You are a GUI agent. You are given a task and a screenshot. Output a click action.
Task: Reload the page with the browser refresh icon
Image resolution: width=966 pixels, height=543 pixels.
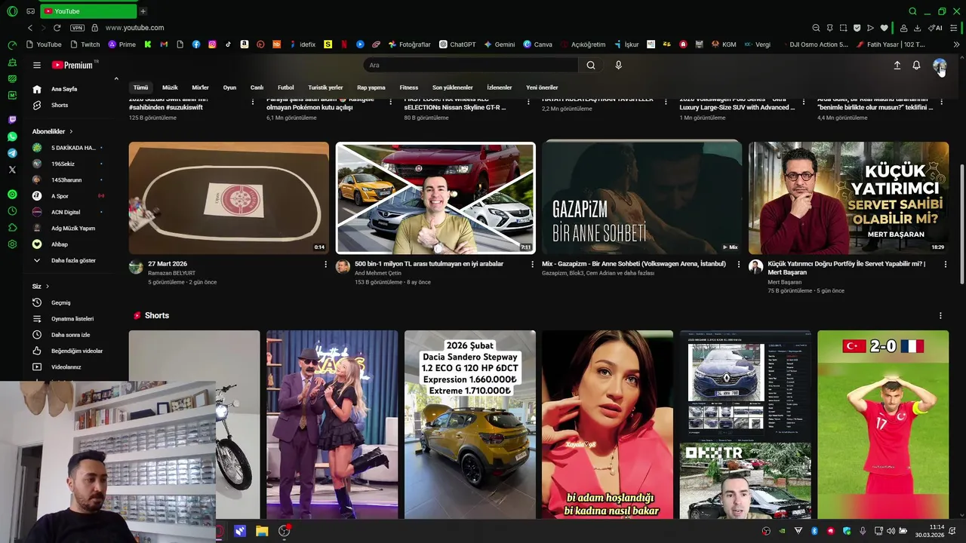point(57,28)
